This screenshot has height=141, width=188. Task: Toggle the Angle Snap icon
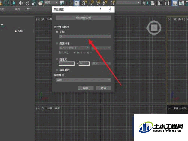91,3
